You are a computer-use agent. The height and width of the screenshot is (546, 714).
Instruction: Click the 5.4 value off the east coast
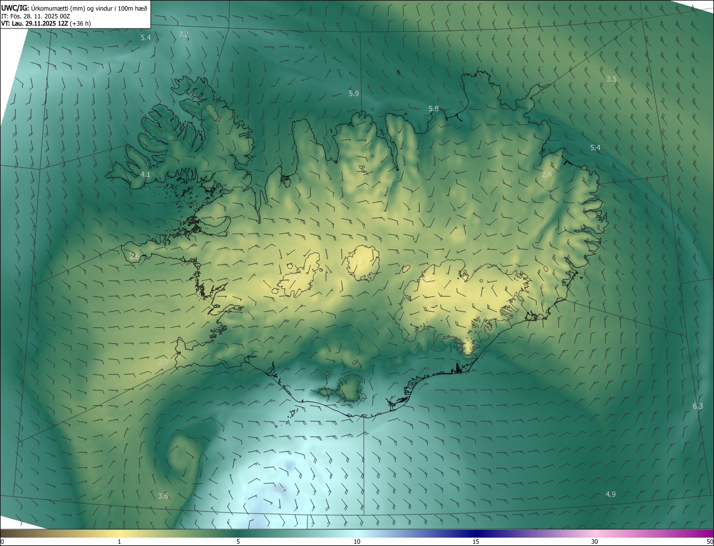coord(595,147)
